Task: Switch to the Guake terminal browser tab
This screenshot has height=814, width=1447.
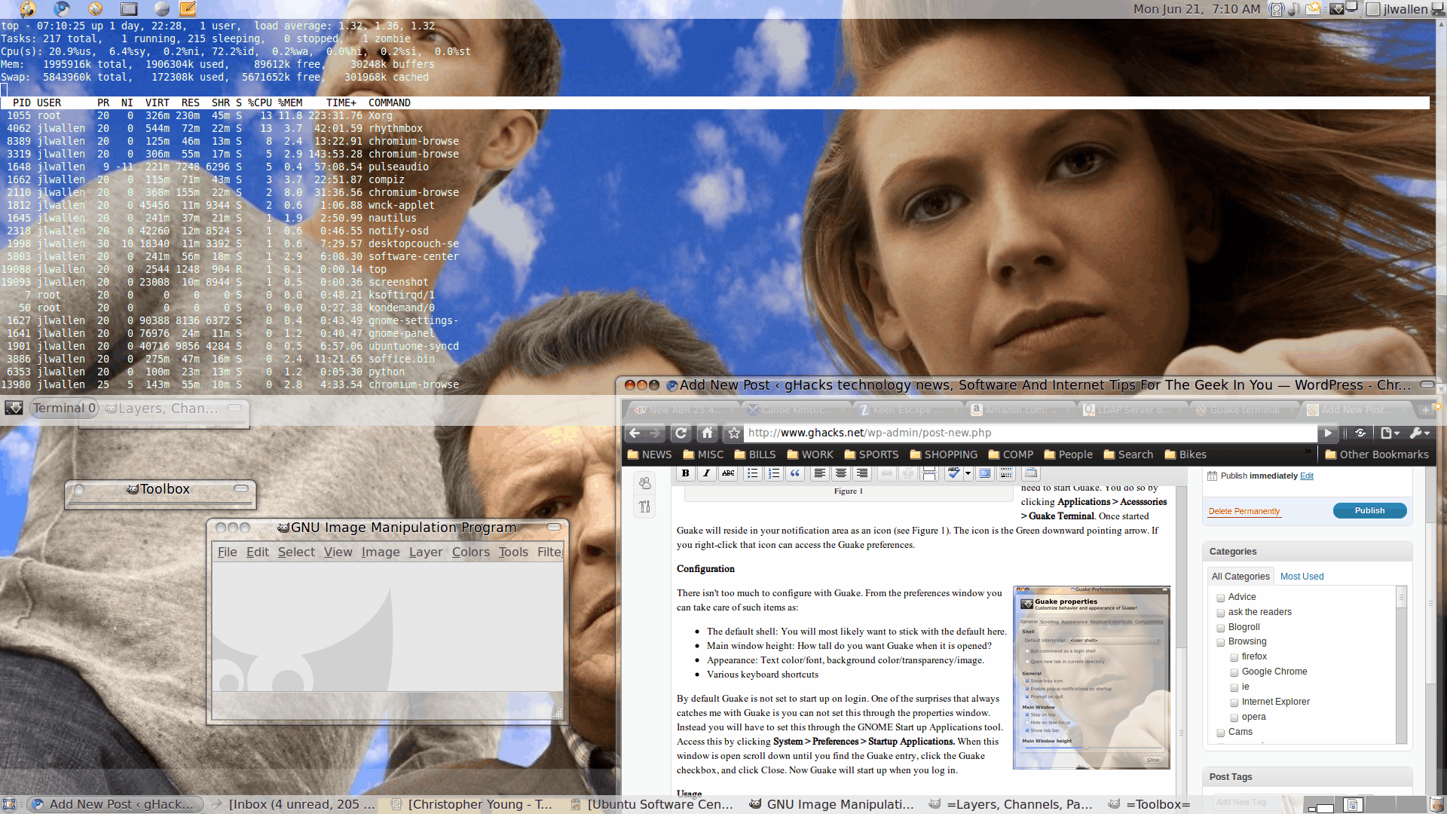Action: click(1244, 409)
